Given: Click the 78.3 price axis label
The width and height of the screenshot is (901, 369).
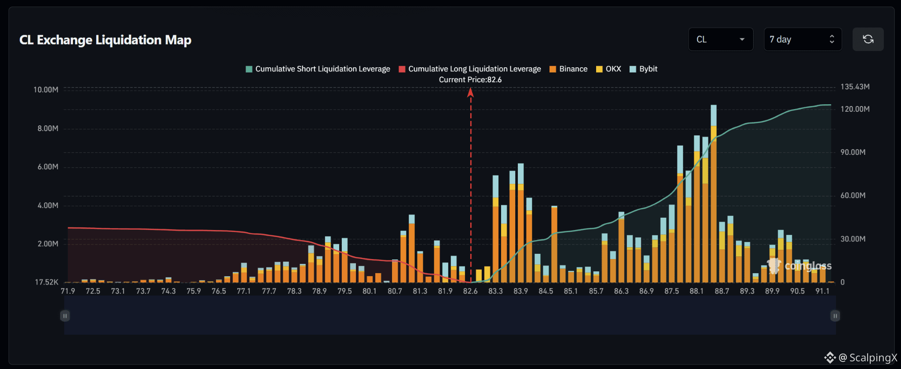Looking at the screenshot, I should pyautogui.click(x=294, y=291).
